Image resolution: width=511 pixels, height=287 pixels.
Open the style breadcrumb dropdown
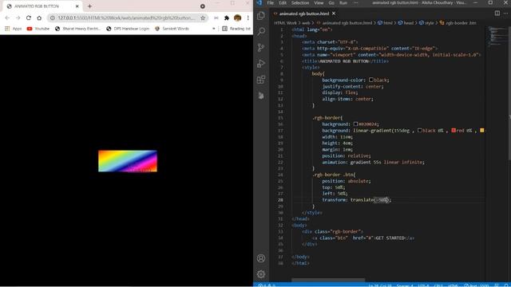coord(426,23)
